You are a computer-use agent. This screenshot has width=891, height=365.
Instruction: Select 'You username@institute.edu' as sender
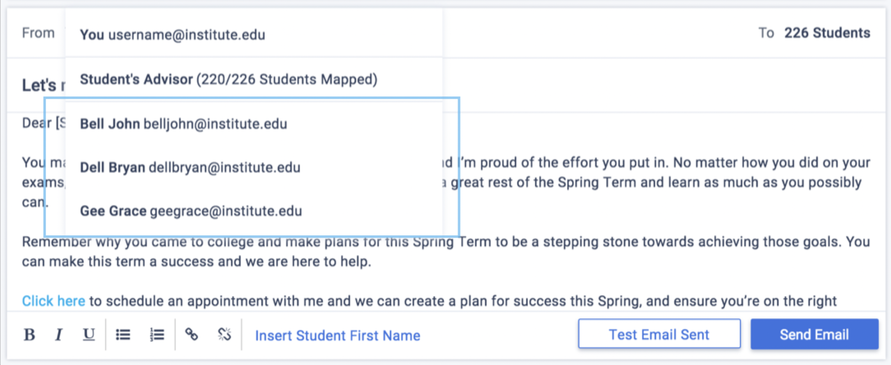(x=173, y=35)
